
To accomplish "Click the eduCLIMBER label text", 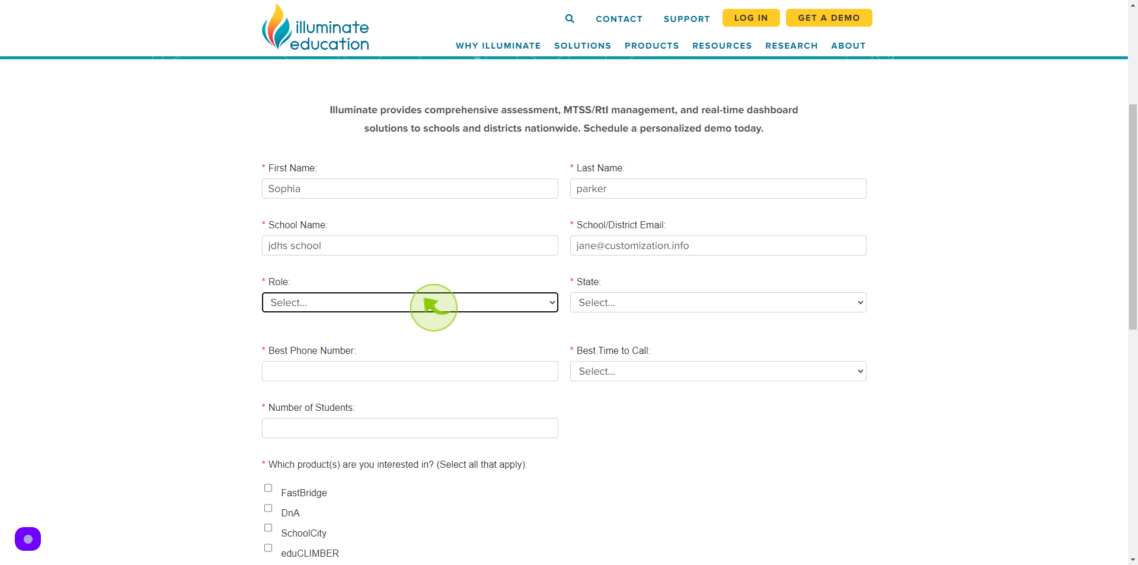I will coord(310,553).
